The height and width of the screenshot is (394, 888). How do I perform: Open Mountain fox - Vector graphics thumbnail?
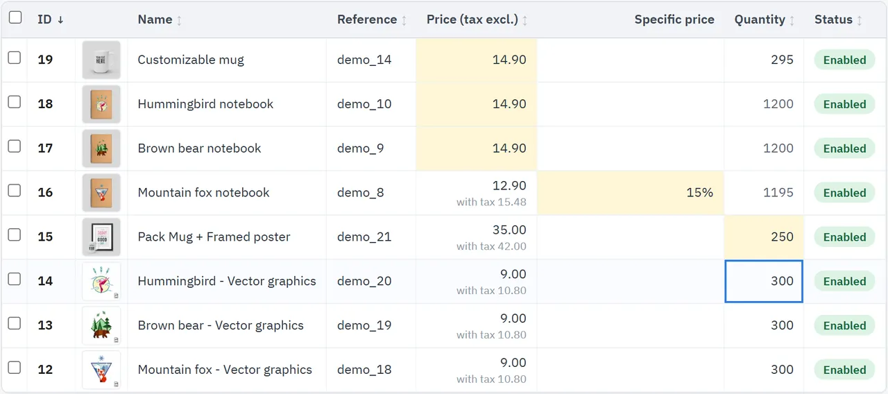(x=101, y=370)
